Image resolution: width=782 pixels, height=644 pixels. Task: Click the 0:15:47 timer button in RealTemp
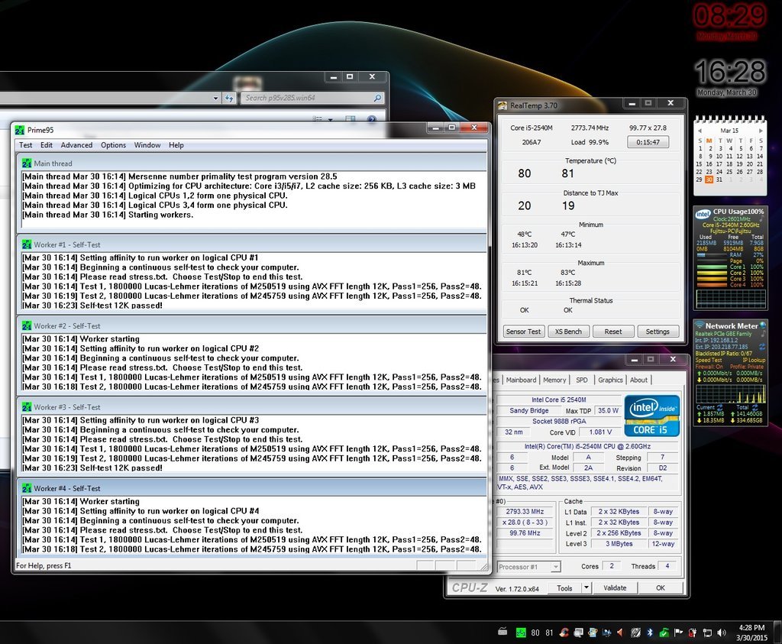click(648, 142)
